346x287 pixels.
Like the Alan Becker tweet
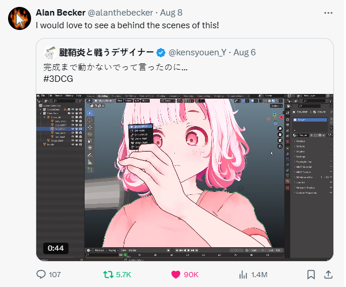(x=176, y=274)
